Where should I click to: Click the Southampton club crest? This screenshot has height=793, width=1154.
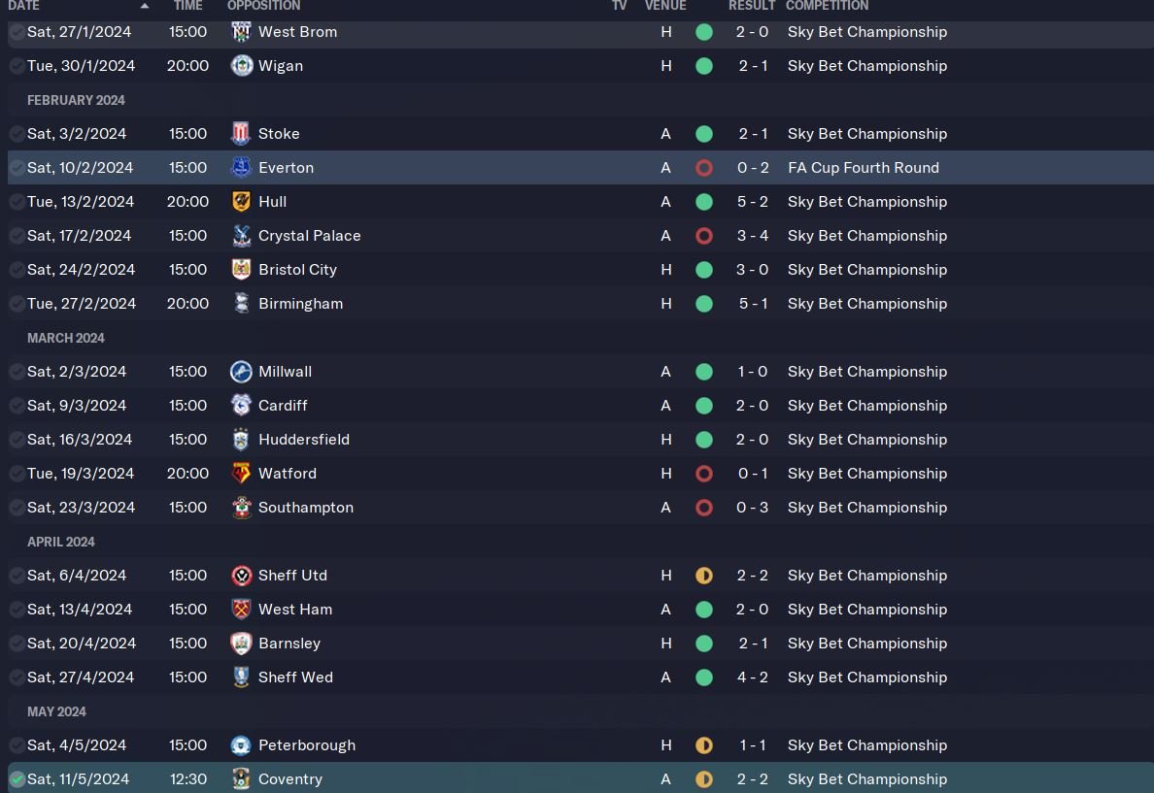(x=241, y=508)
